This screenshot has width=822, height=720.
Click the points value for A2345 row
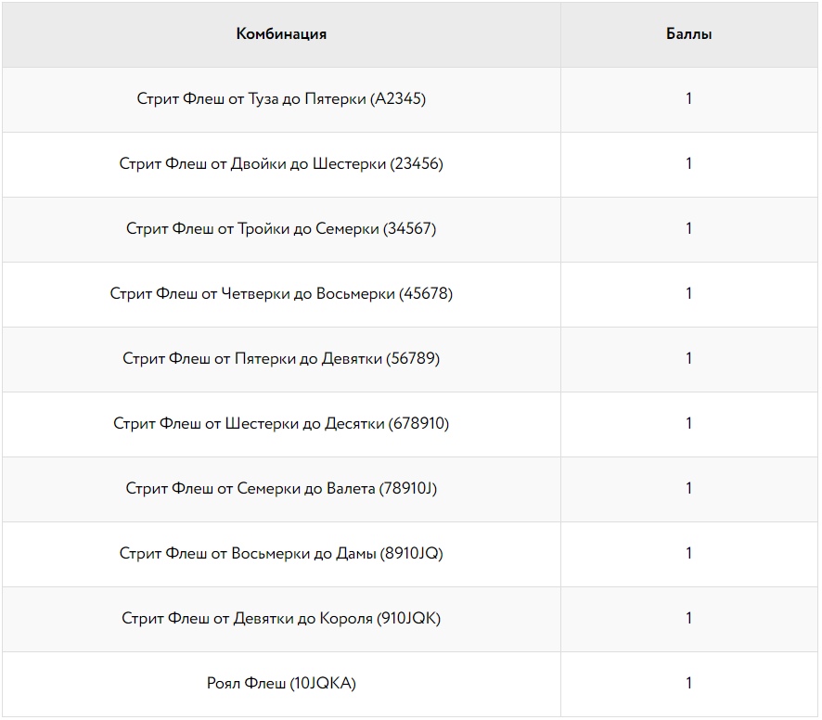[688, 98]
